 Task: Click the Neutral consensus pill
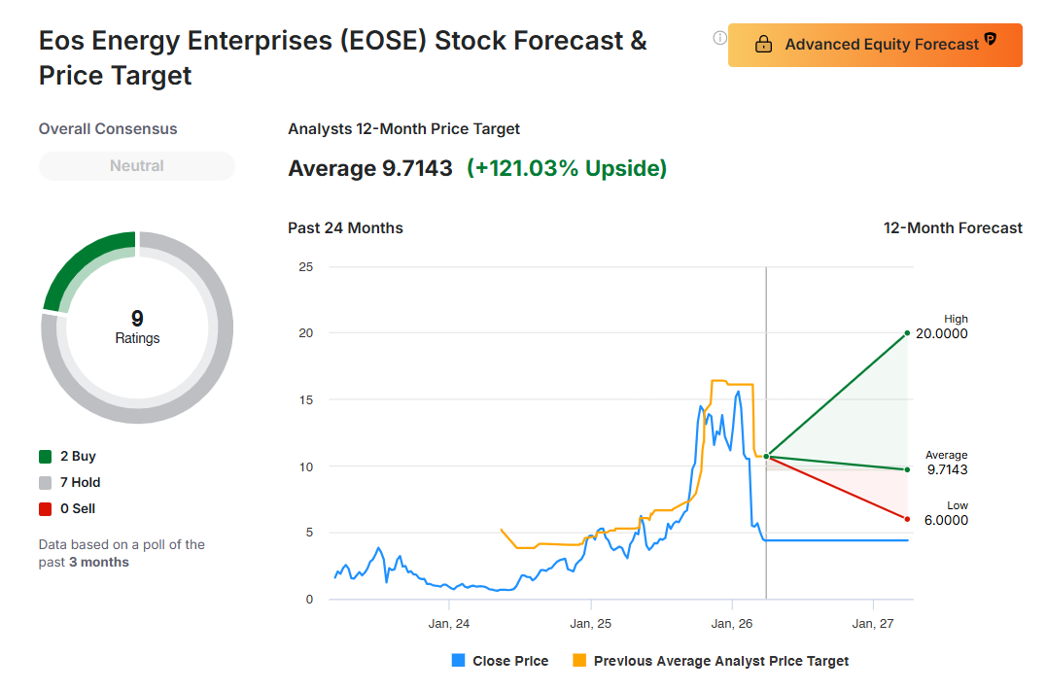(x=137, y=166)
